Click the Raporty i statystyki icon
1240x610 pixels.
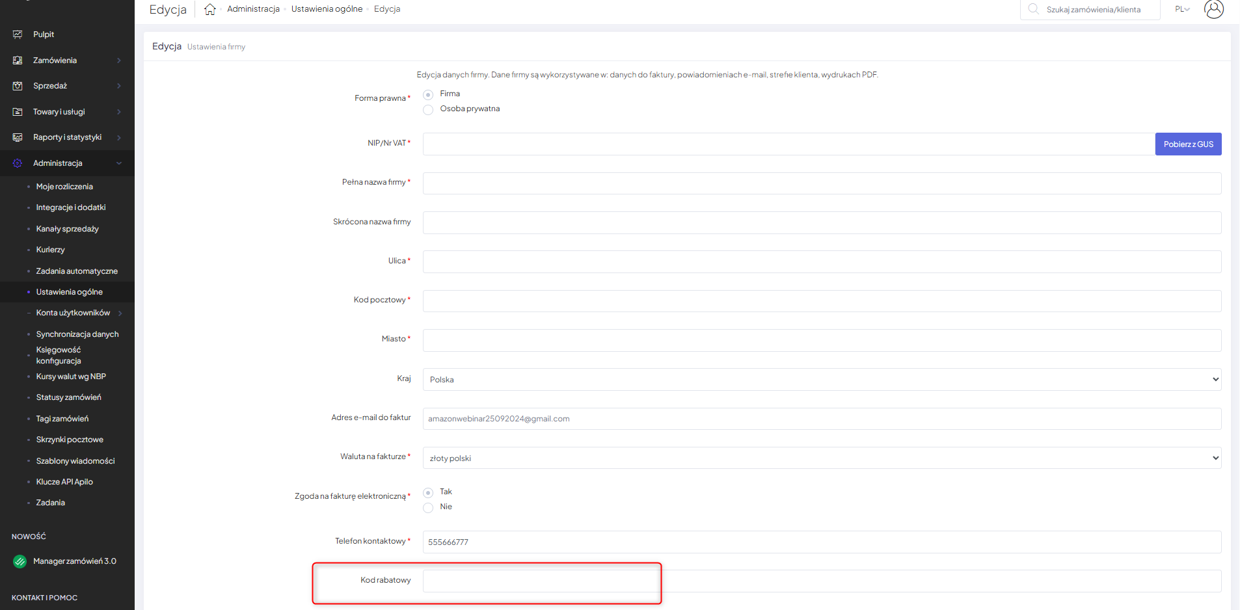click(x=18, y=137)
